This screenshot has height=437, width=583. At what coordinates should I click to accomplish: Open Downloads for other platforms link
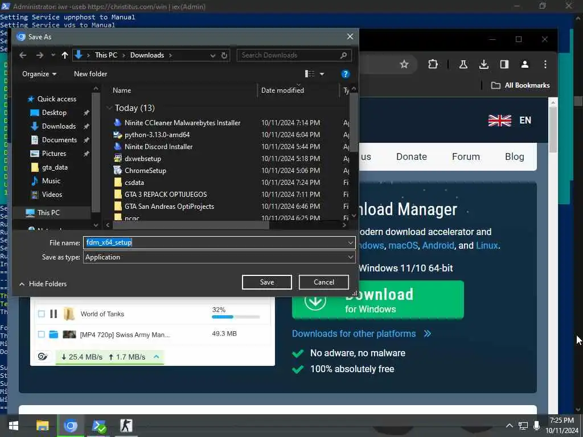[x=361, y=333]
